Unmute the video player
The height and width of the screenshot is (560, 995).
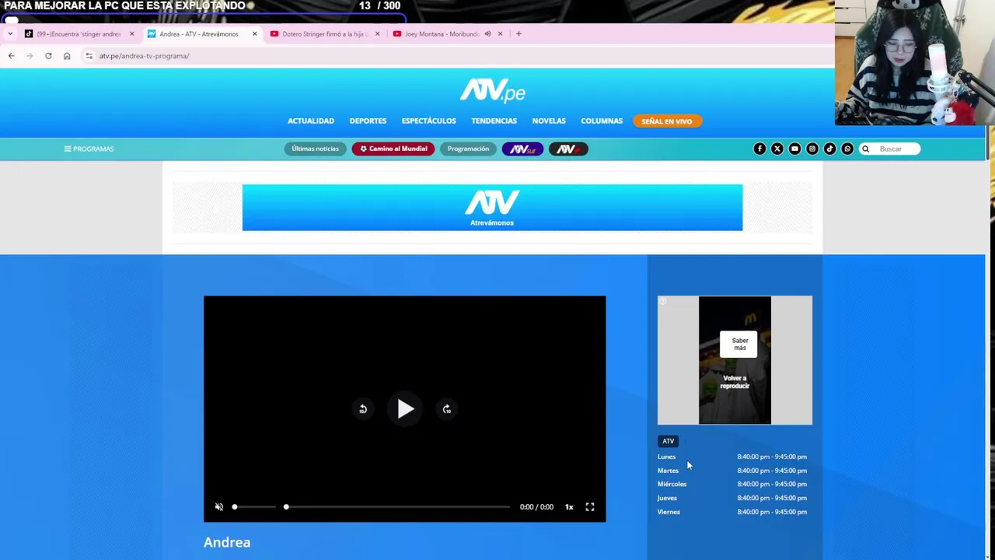click(219, 507)
